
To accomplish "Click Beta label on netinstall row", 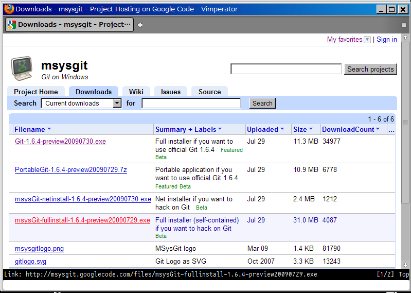I will point(201,208).
